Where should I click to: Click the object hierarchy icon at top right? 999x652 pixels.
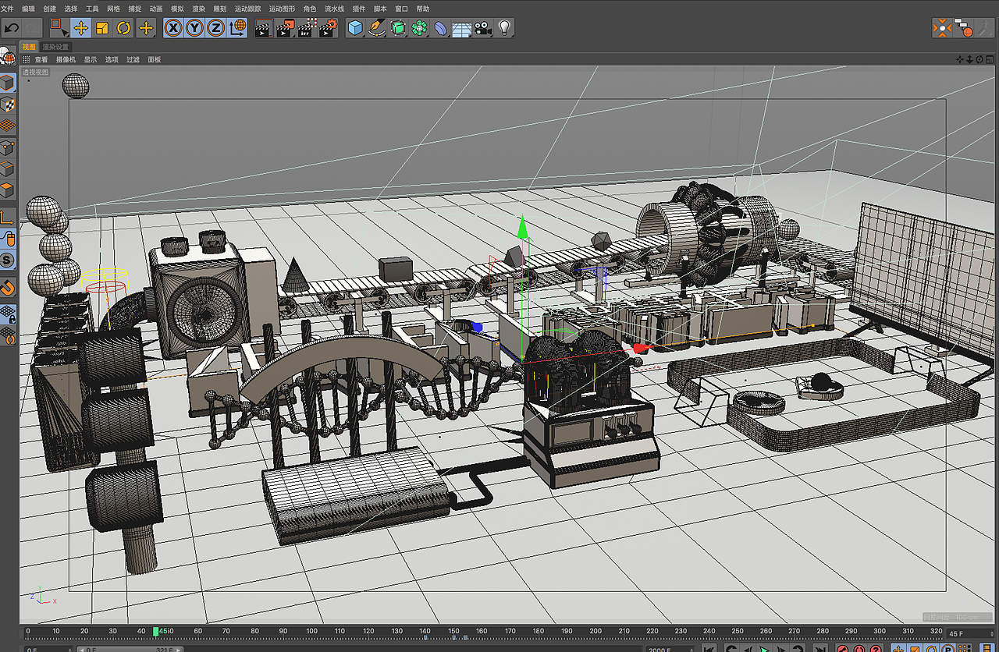(964, 28)
